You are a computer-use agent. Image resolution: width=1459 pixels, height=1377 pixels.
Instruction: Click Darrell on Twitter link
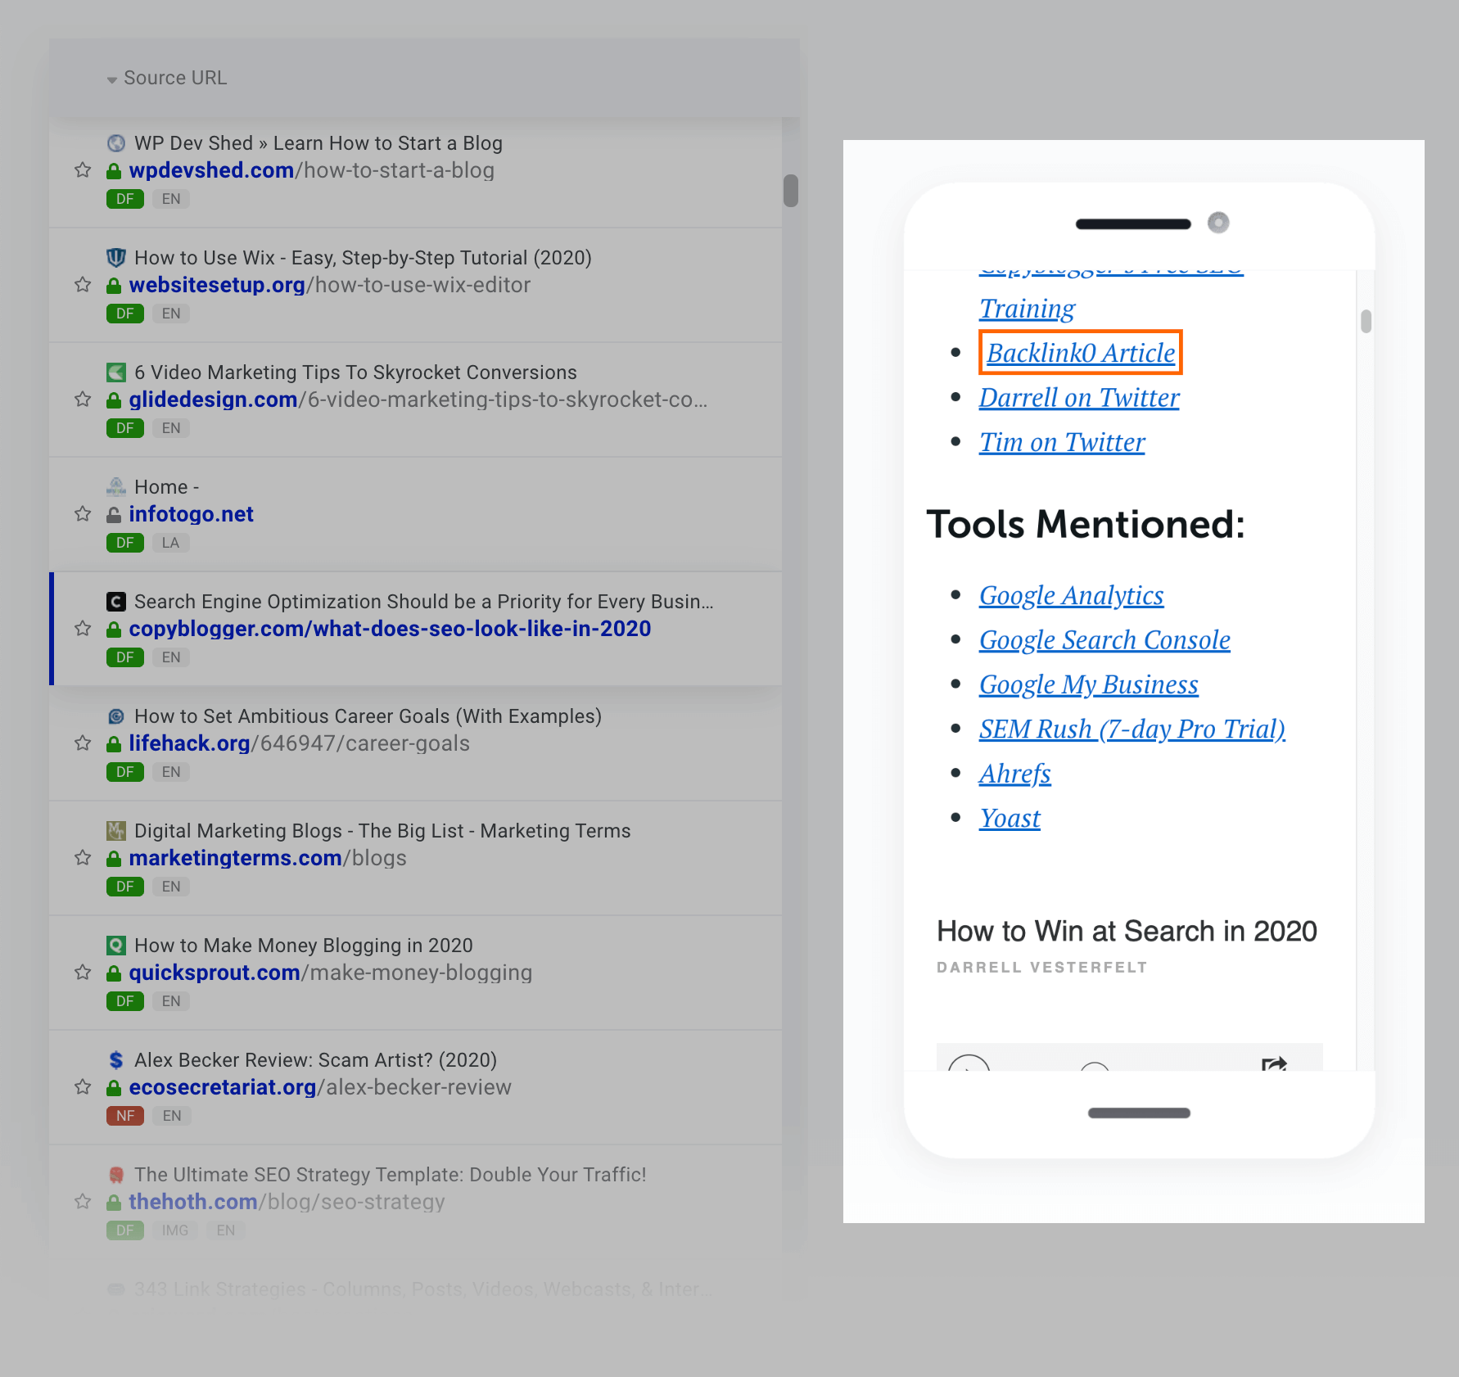[x=1079, y=398]
